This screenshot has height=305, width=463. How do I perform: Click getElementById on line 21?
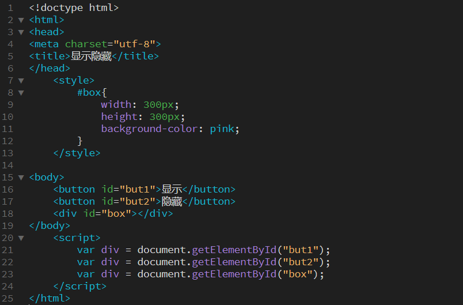pos(234,250)
